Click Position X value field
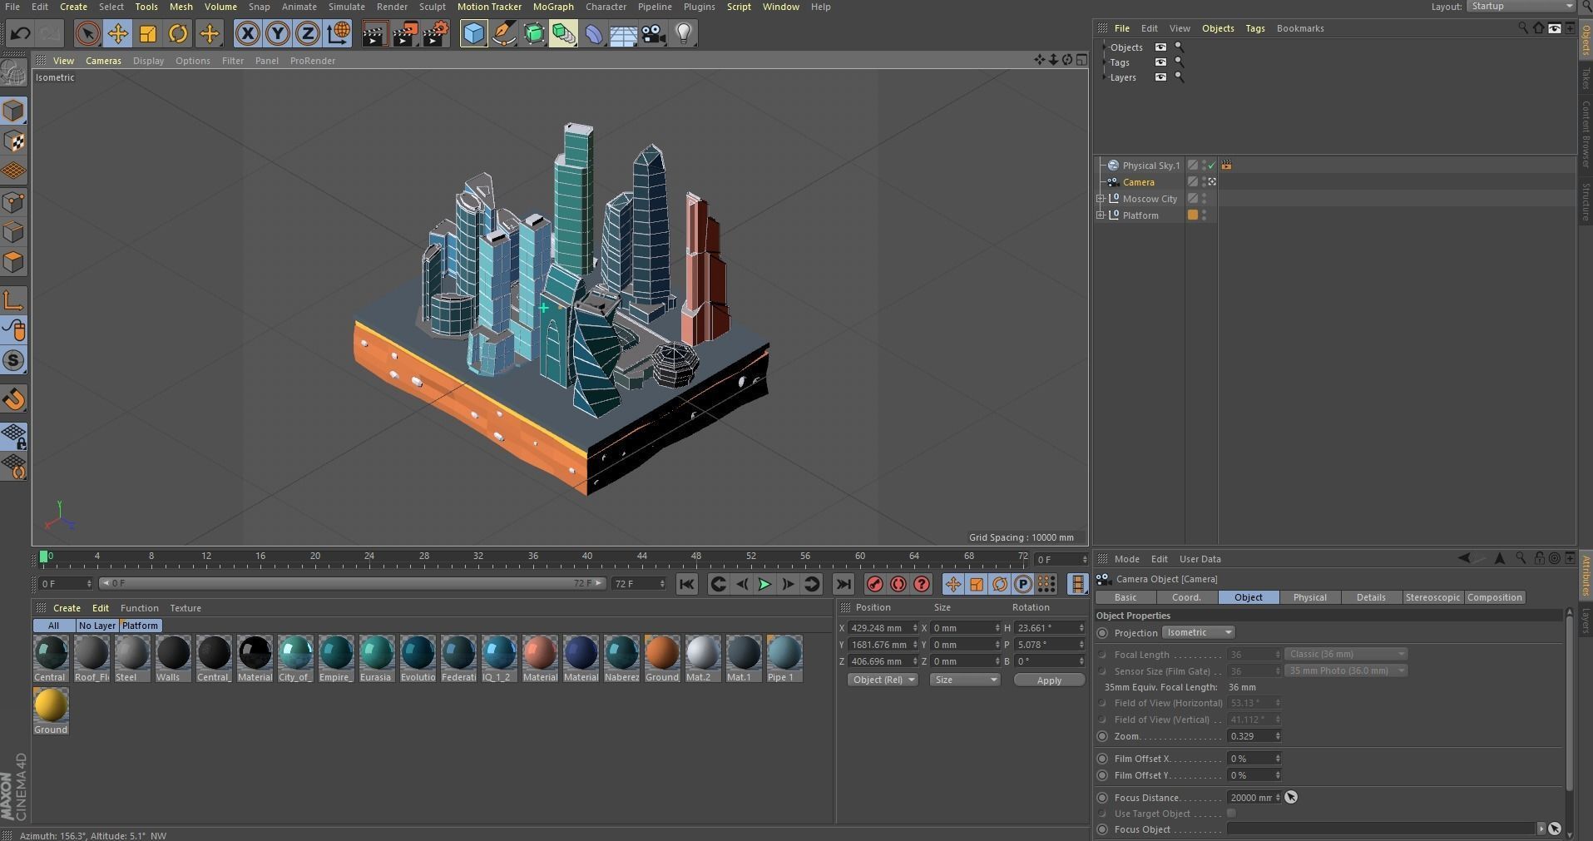This screenshot has width=1593, height=841. pos(882,628)
